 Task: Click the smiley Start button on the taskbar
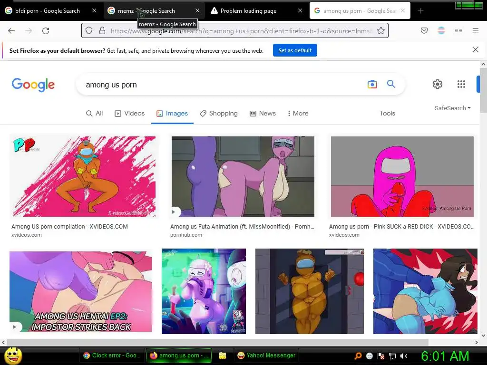click(13, 356)
